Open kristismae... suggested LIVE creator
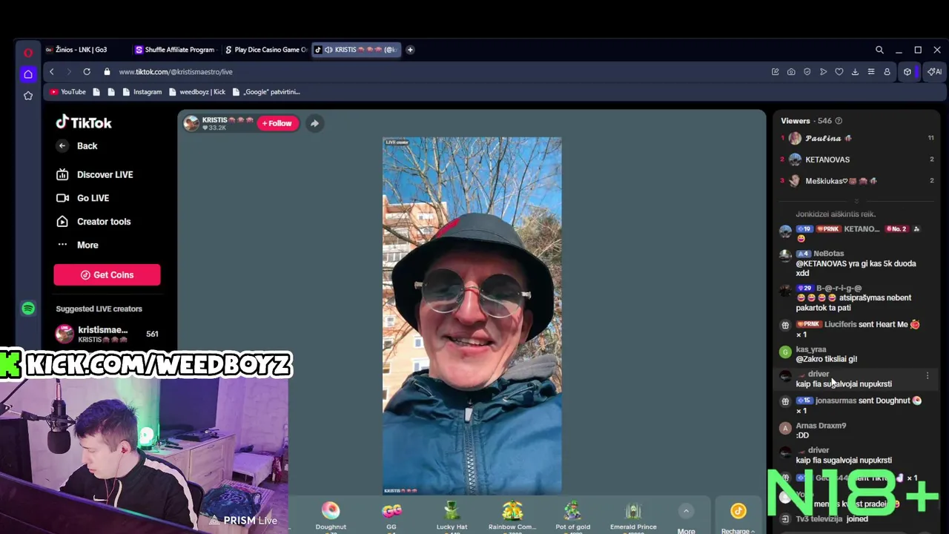 click(x=107, y=334)
